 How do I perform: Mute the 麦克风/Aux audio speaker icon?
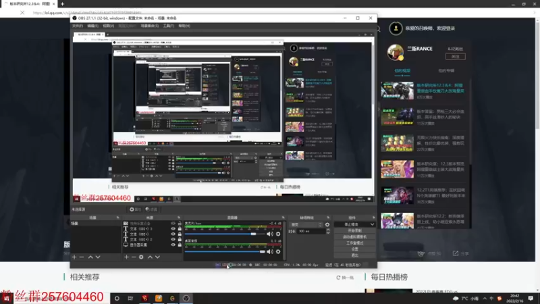click(269, 234)
